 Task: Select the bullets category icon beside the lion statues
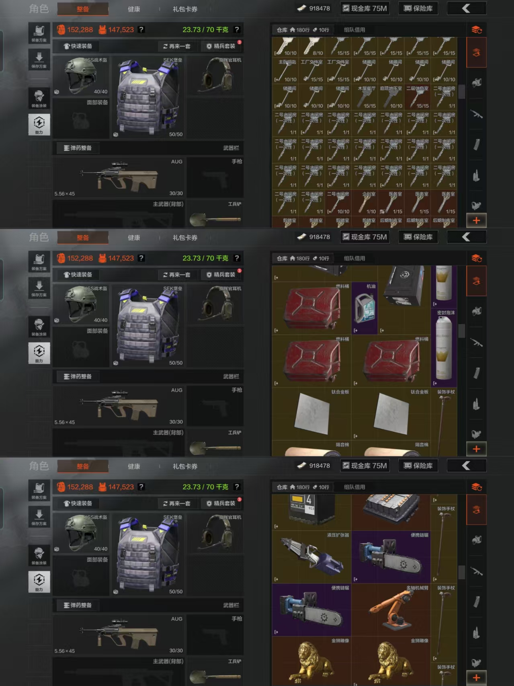point(477,633)
